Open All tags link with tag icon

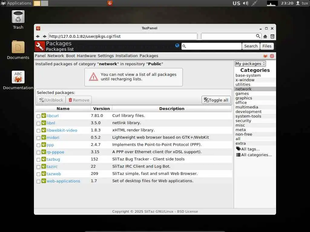[248, 149]
